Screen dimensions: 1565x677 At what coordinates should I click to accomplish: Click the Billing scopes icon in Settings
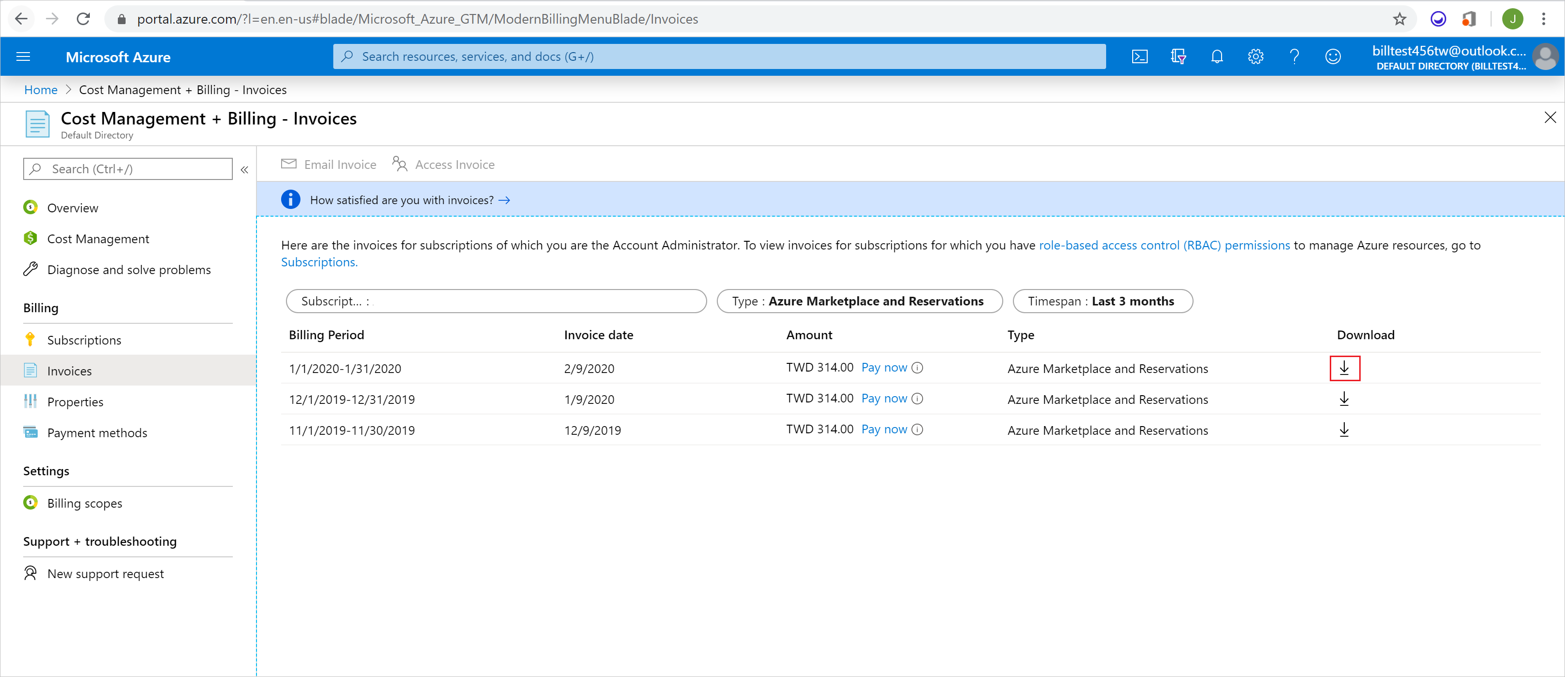coord(30,501)
